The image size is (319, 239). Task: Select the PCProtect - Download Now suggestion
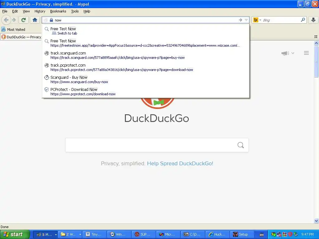point(145,91)
